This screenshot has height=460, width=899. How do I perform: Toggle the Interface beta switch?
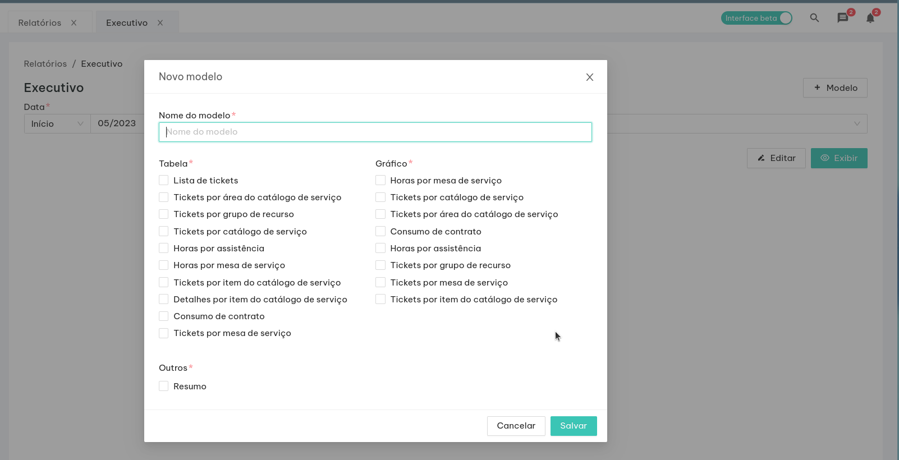(x=756, y=18)
